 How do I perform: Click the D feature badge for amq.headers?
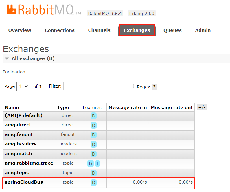click(x=93, y=145)
